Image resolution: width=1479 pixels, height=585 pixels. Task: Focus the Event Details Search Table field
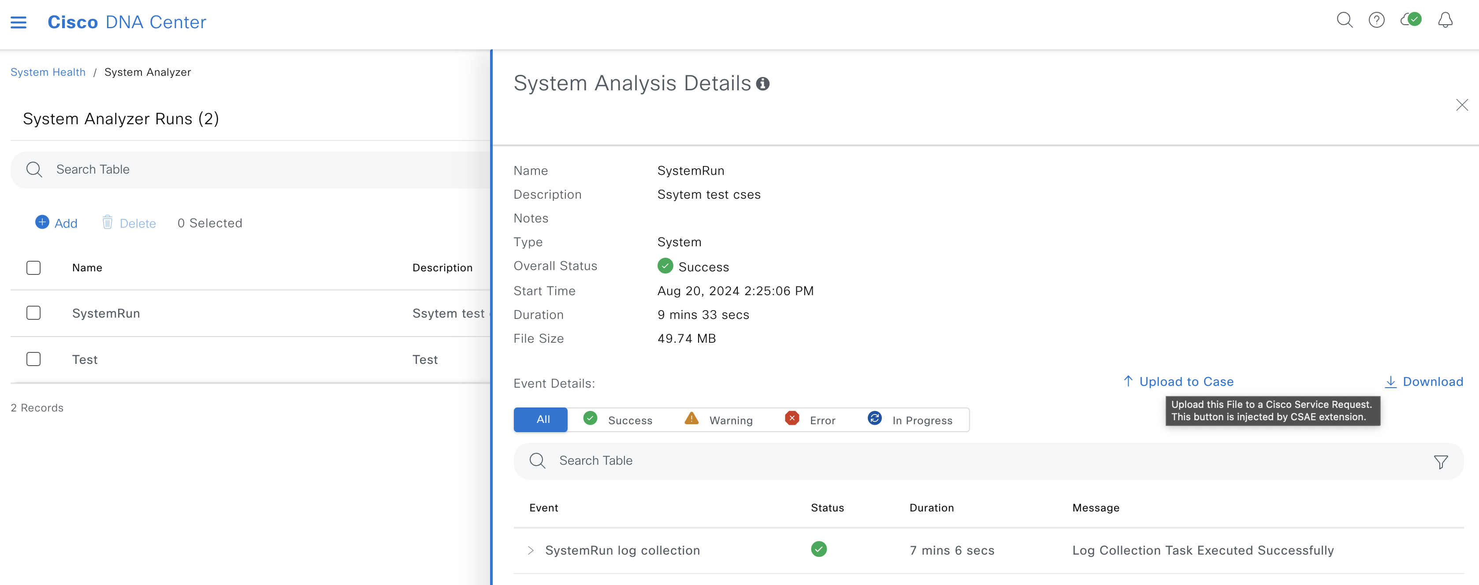(988, 461)
